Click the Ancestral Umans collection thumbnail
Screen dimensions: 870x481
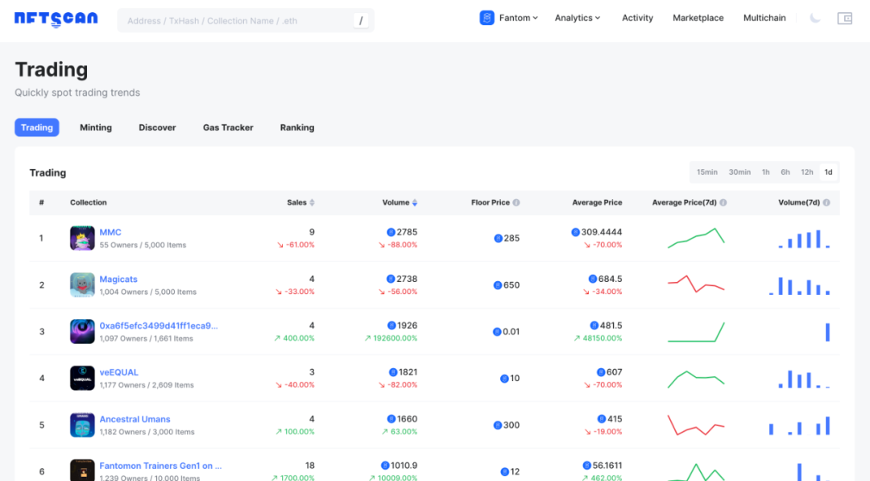tap(82, 425)
